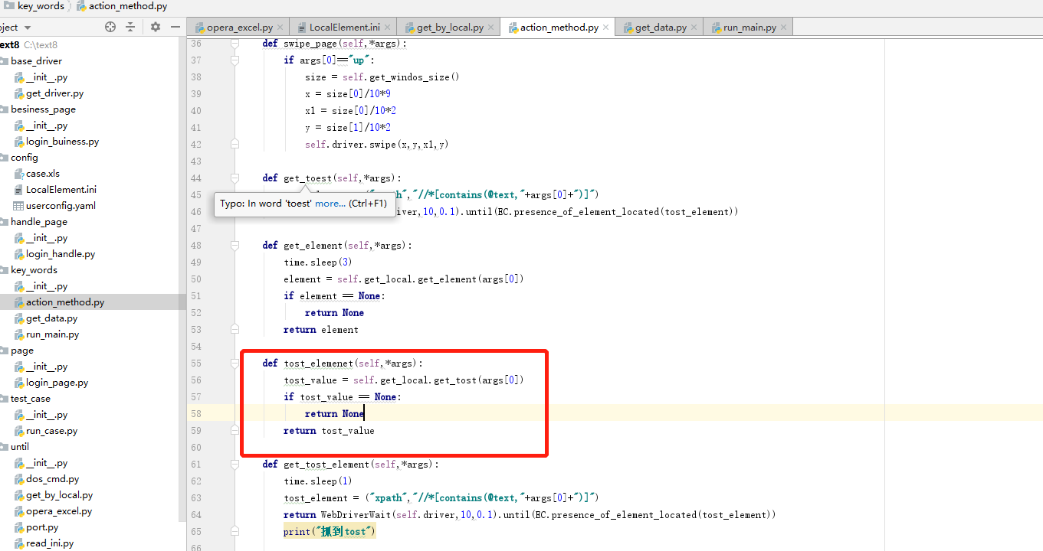This screenshot has width=1043, height=551.
Task: Click get_by_local.py icon in project tree
Action: pos(19,495)
